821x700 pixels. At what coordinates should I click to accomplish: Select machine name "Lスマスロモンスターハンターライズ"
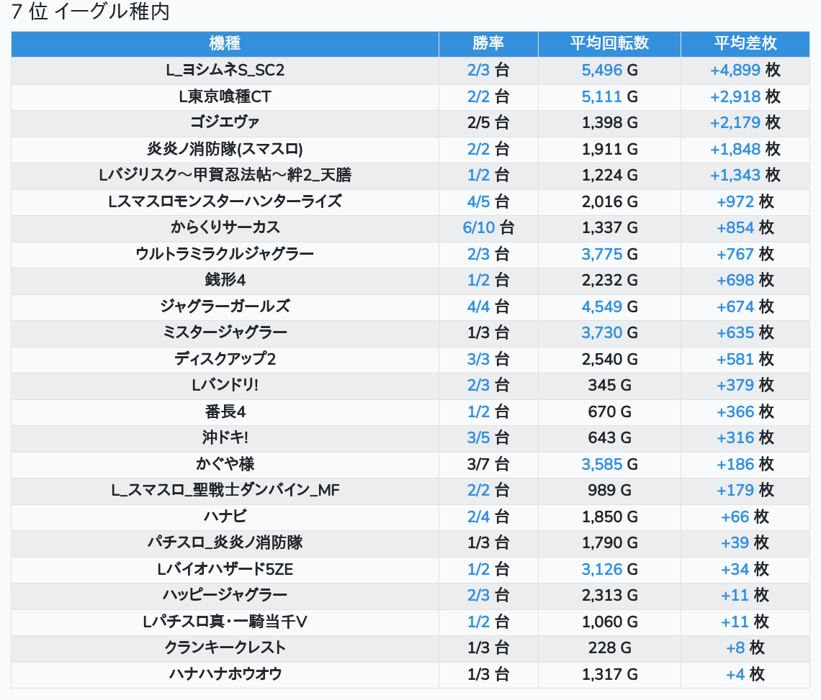[225, 201]
